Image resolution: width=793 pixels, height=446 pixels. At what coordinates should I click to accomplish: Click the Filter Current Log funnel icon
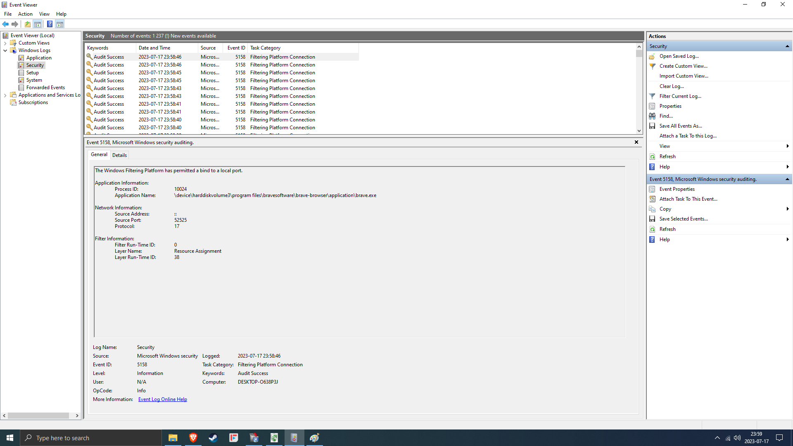coord(652,96)
